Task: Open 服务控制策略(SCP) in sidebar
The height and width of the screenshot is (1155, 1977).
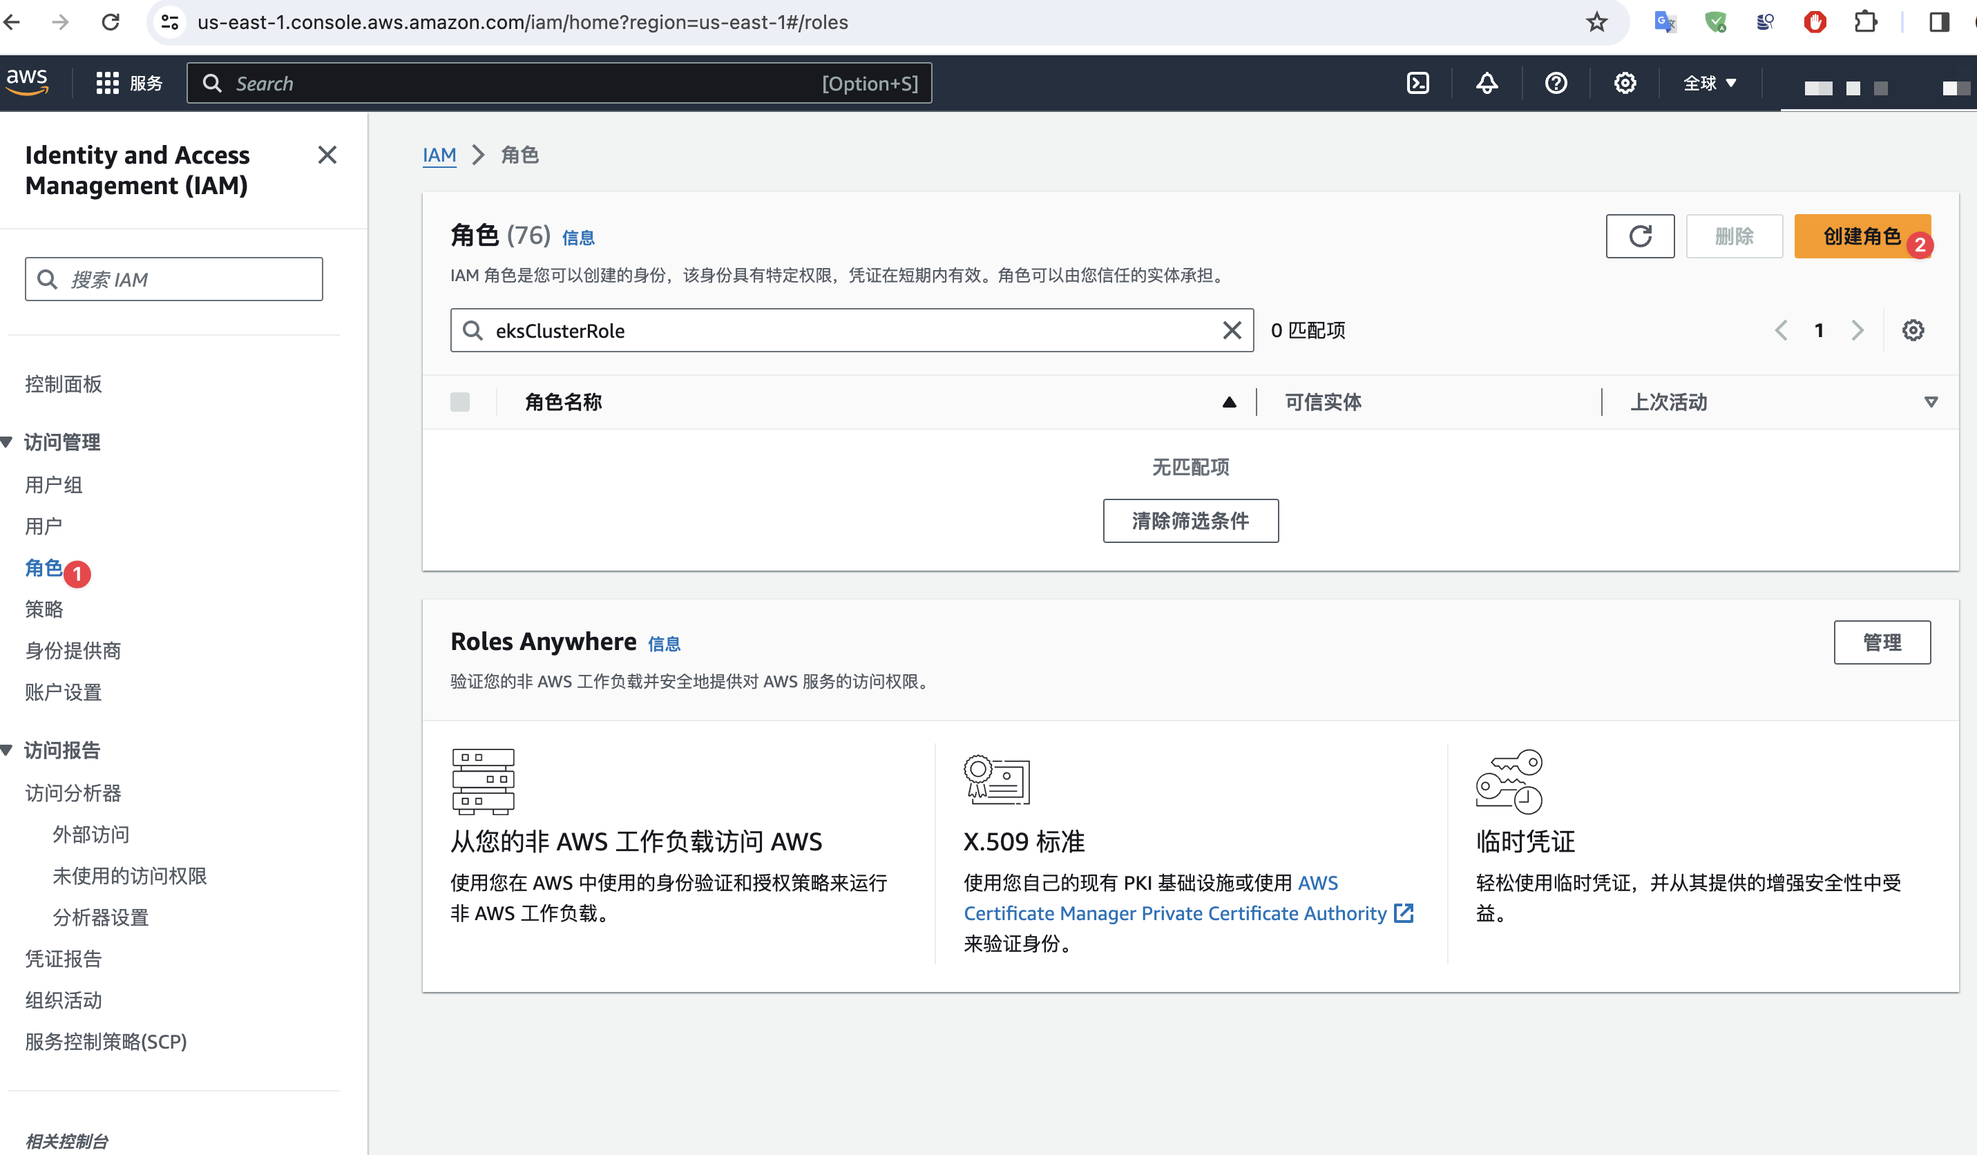Action: (x=106, y=1042)
